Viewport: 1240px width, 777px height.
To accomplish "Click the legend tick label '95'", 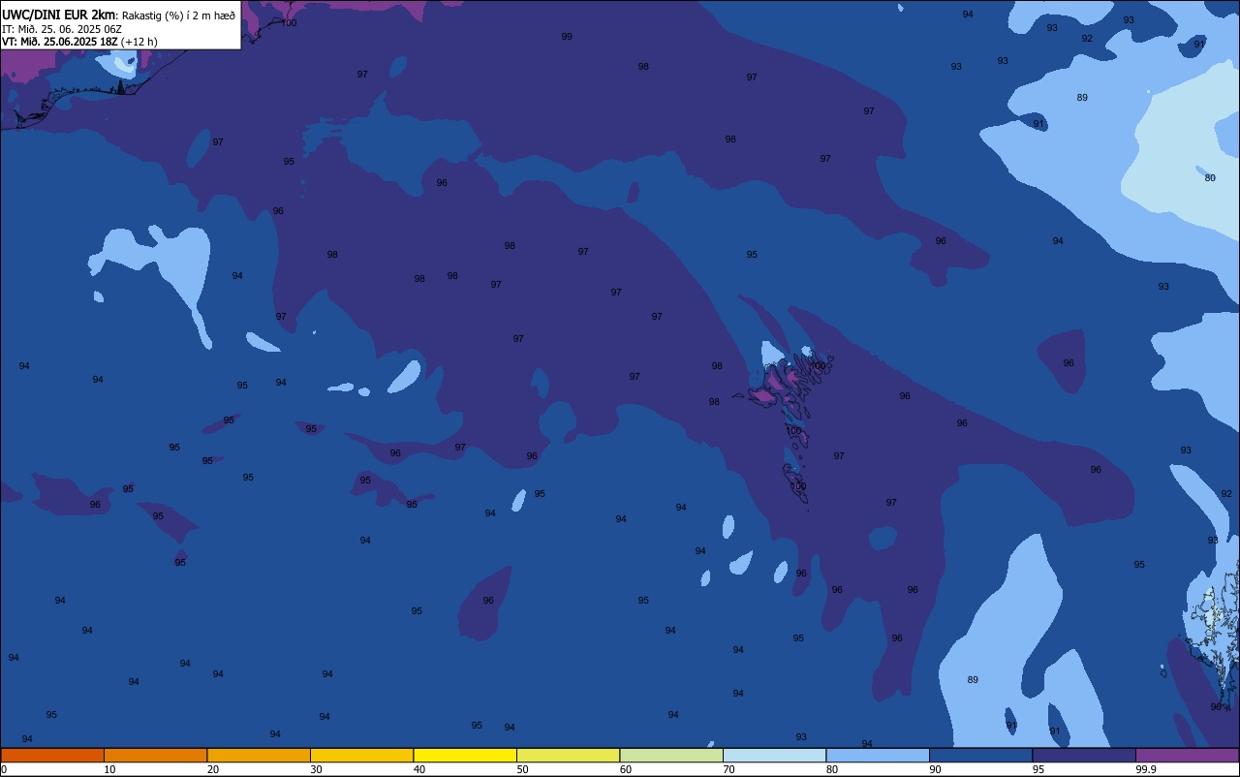I will [1038, 769].
